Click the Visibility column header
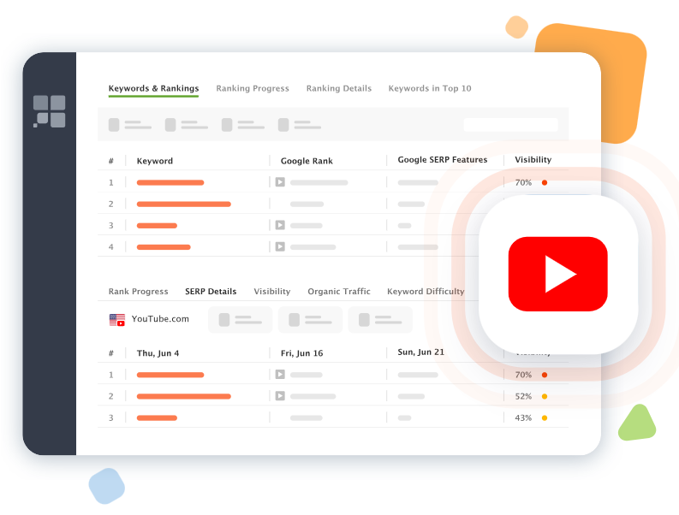The image size is (679, 515). click(x=533, y=160)
